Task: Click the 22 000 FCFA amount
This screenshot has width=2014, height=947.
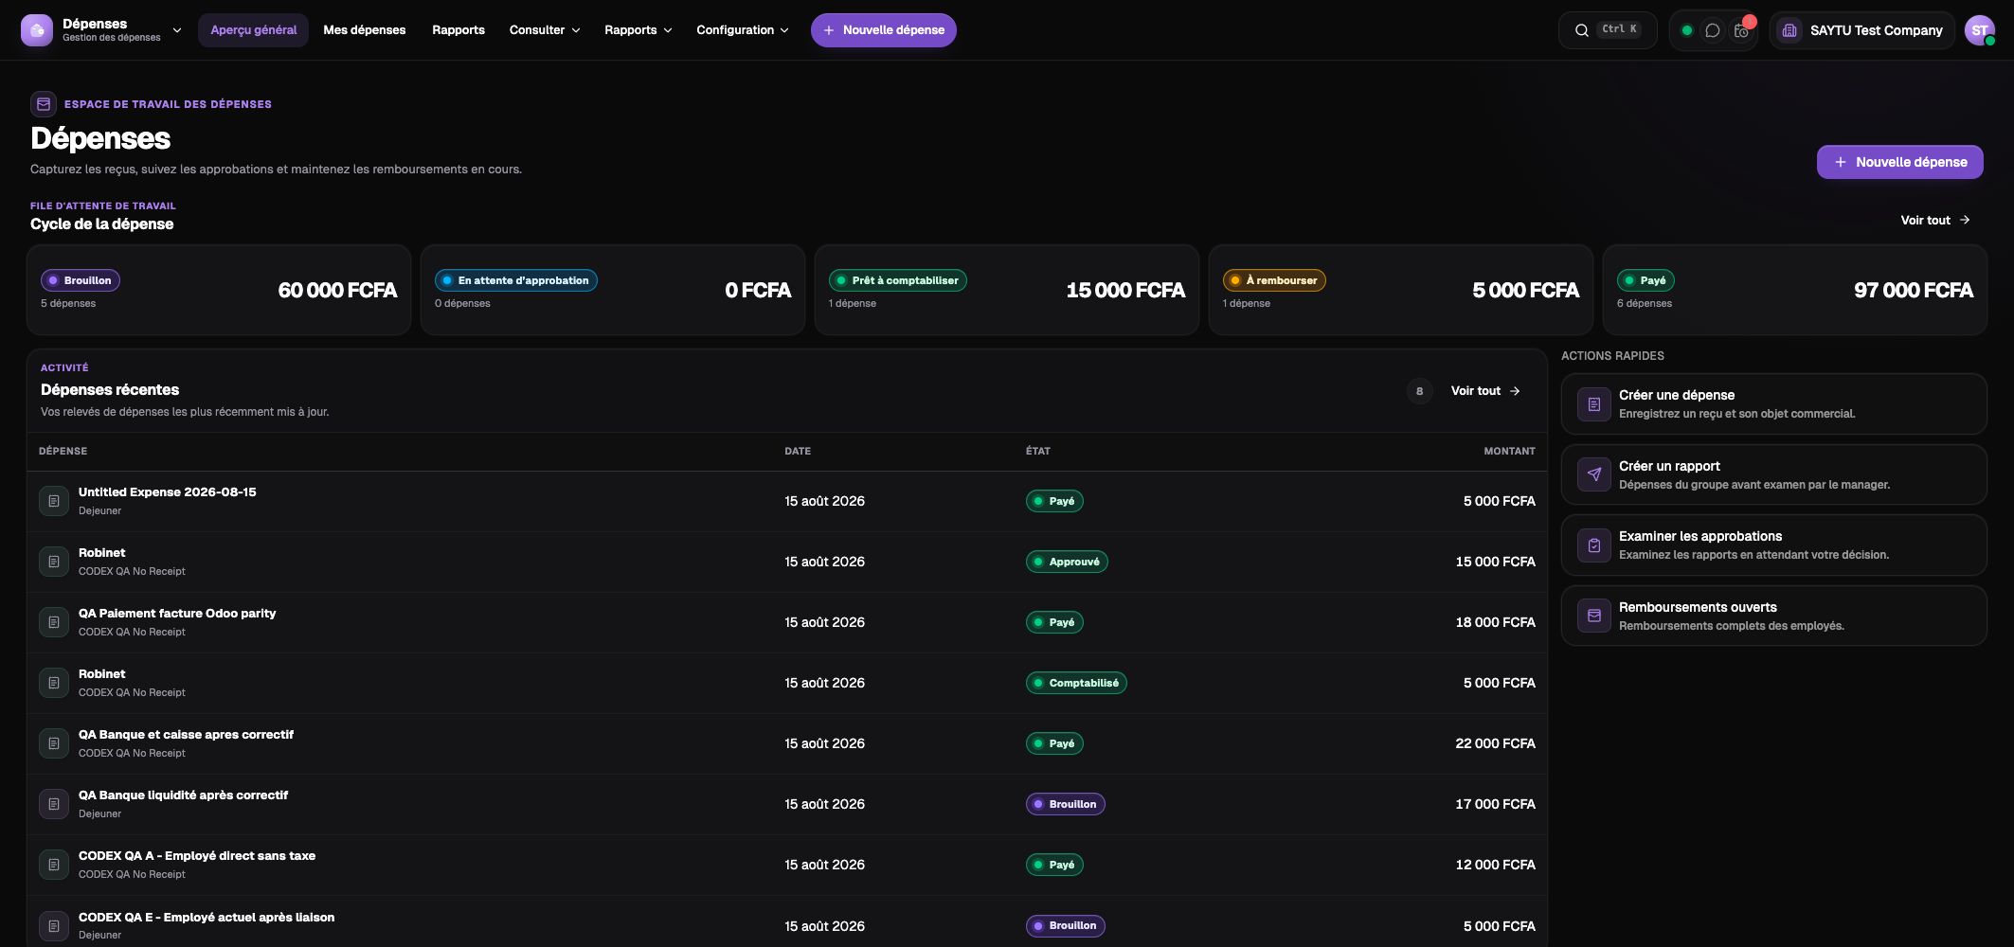Action: pyautogui.click(x=1495, y=743)
